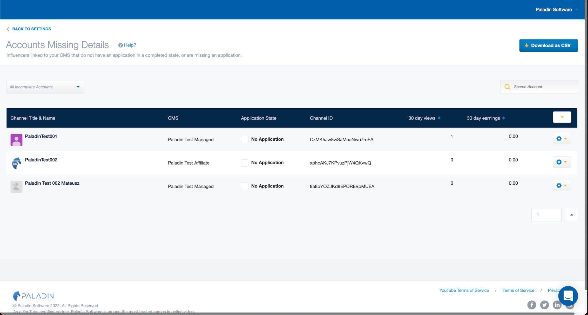588x315 pixels.
Task: Select the PaladinTest001 channel name
Action: [x=41, y=136]
